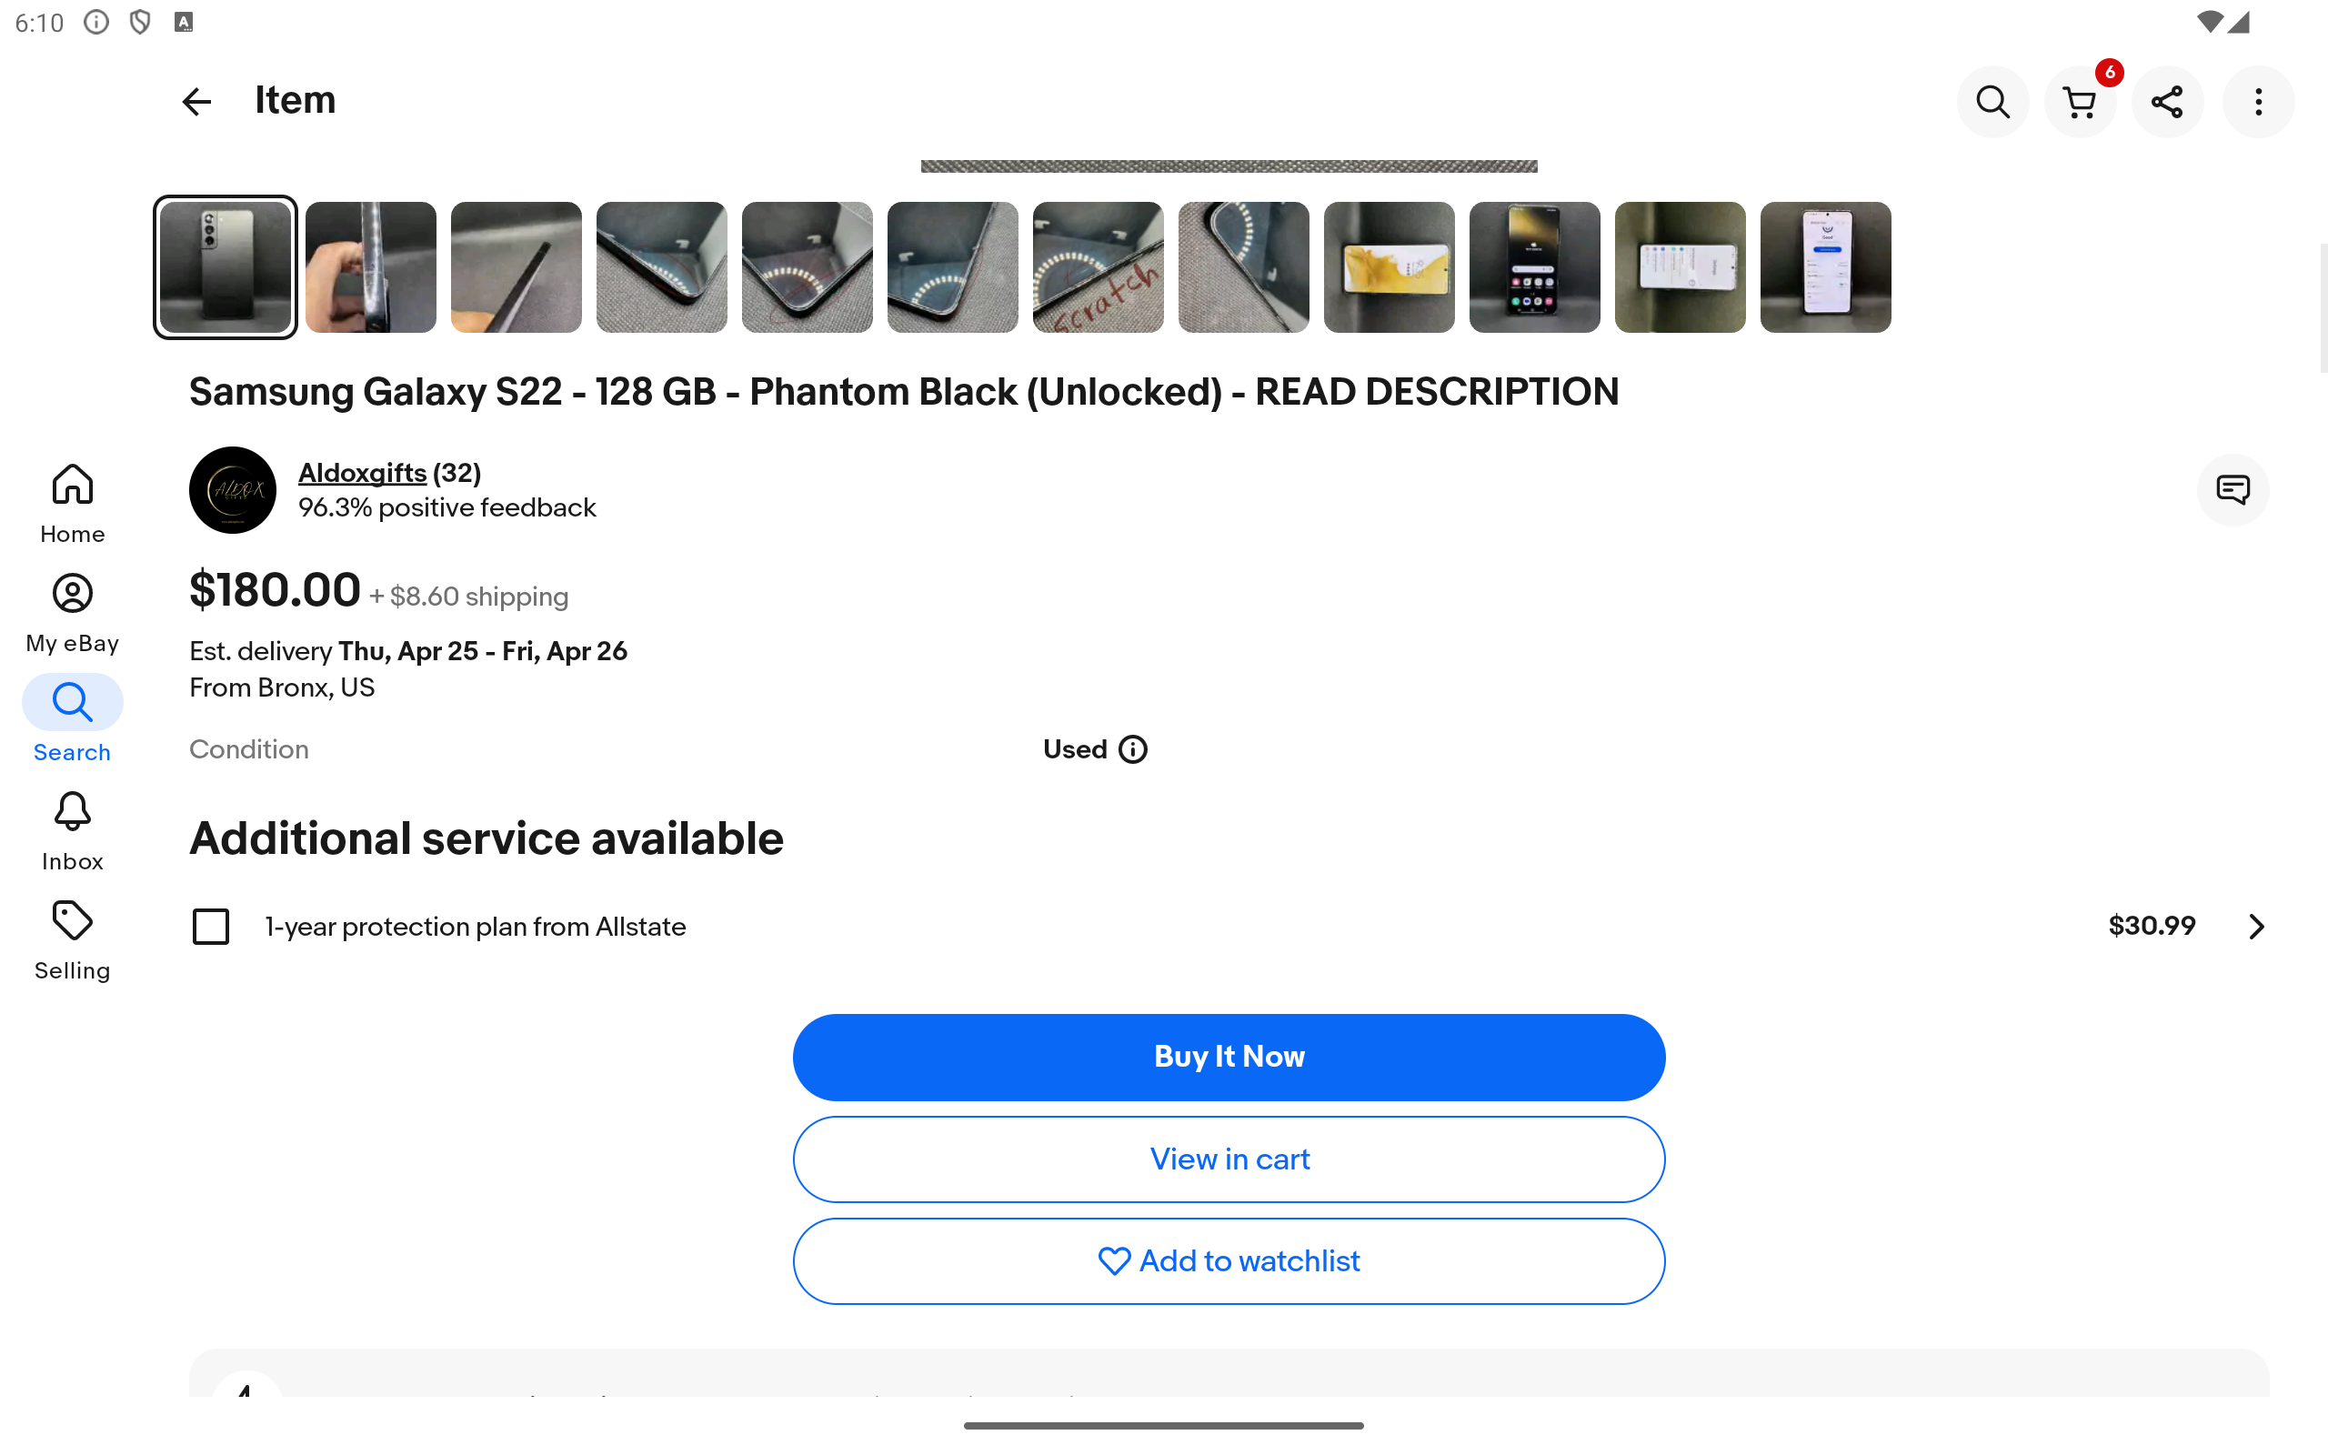Image resolution: width=2328 pixels, height=1455 pixels.
Task: Select sixth thumbnail of phone corner
Action: [x=952, y=267]
